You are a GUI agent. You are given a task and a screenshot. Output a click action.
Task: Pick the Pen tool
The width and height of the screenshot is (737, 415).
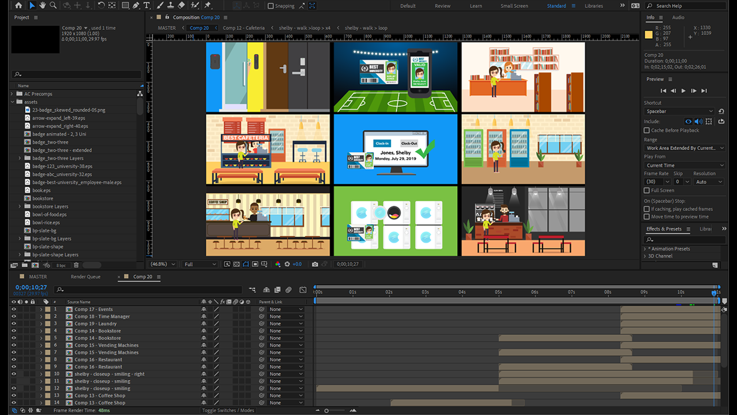(x=136, y=5)
